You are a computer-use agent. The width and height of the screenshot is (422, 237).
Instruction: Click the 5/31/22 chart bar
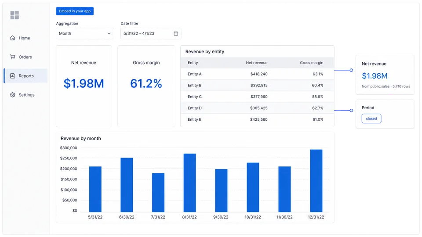pyautogui.click(x=95, y=189)
